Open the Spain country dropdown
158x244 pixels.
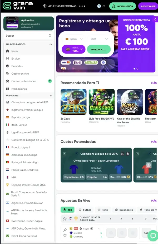point(74,39)
